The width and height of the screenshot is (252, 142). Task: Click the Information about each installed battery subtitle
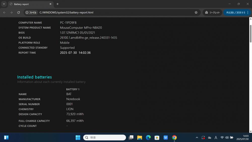pos(51,82)
